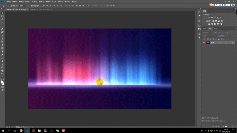Open the Actions panel play icon
The image size is (237, 133).
point(199,16)
